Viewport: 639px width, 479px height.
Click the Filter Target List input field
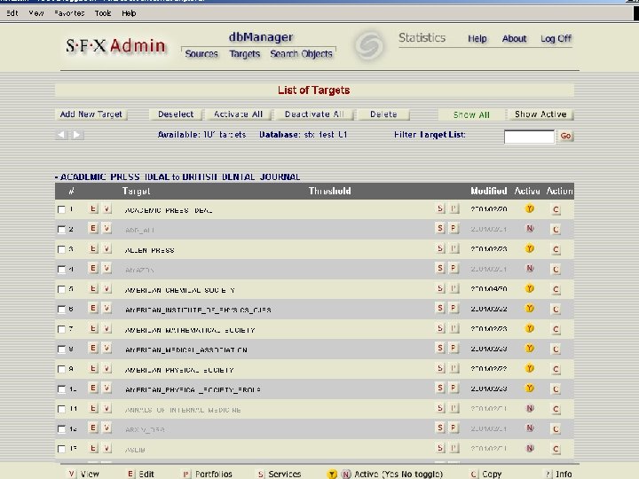(x=529, y=137)
